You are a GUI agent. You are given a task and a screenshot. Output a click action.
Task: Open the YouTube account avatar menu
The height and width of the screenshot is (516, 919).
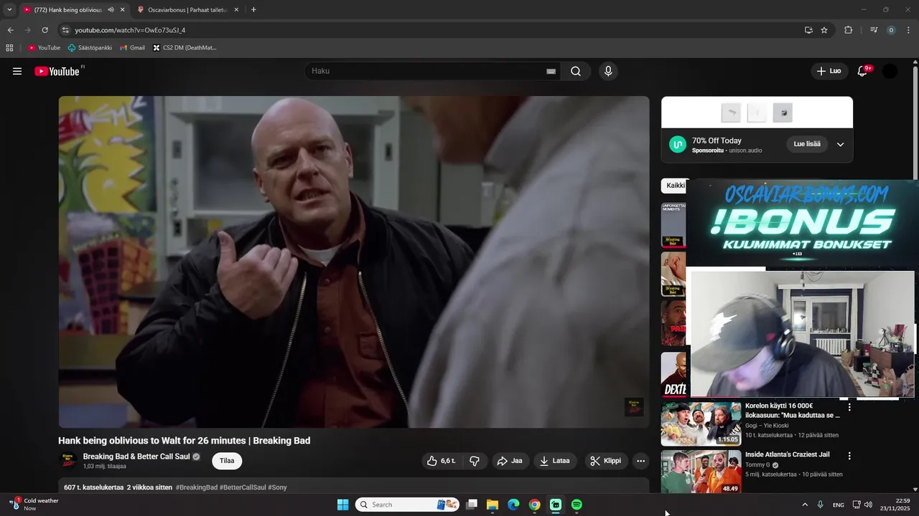890,71
